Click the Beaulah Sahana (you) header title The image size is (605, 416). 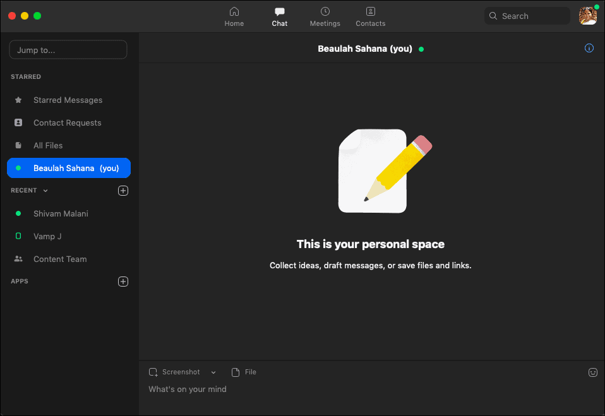pyautogui.click(x=364, y=49)
